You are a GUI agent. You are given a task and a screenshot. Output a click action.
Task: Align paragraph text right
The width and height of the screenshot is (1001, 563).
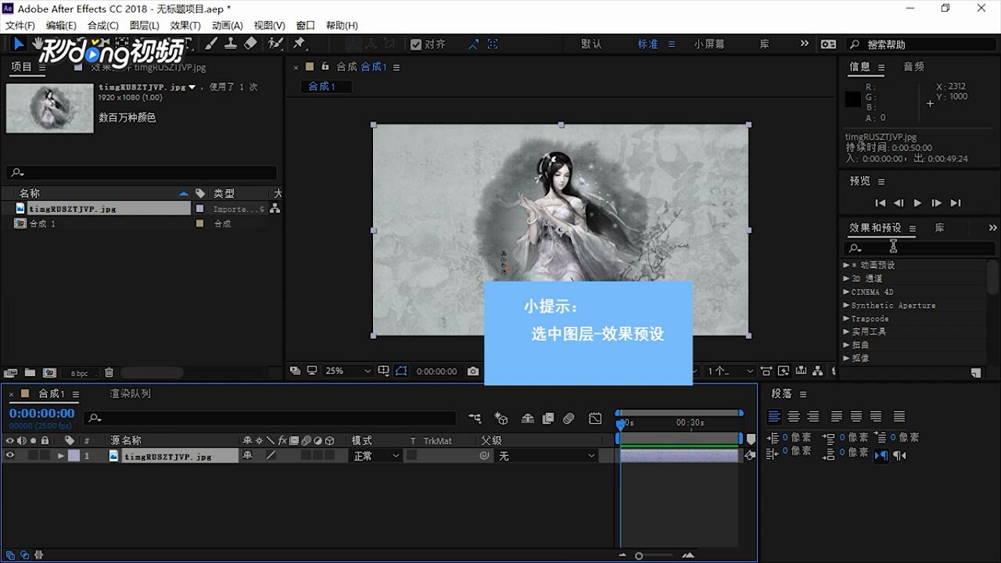tap(813, 417)
